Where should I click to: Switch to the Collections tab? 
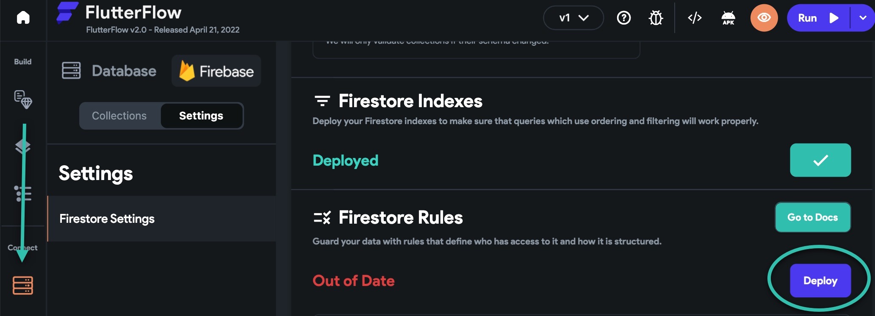[119, 116]
